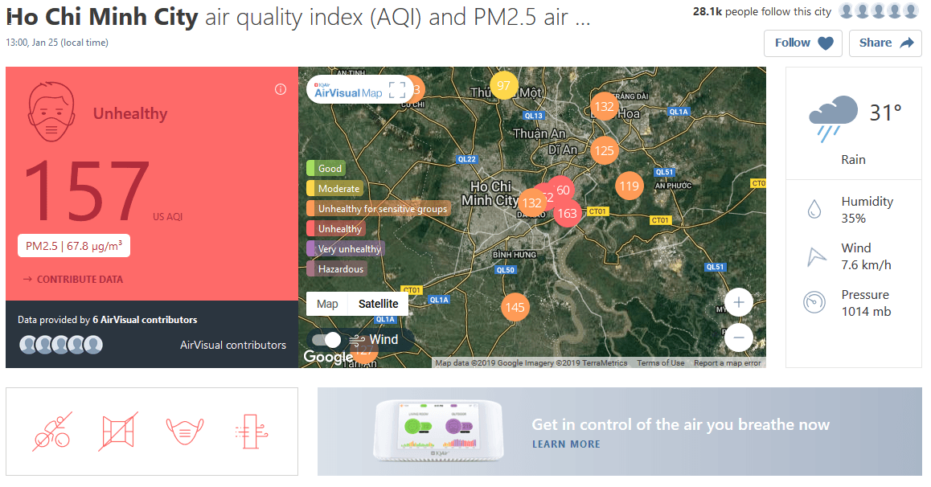Click the follower avatars beside 28.1k people
Viewport: 931px width, 487px height.
[879, 11]
